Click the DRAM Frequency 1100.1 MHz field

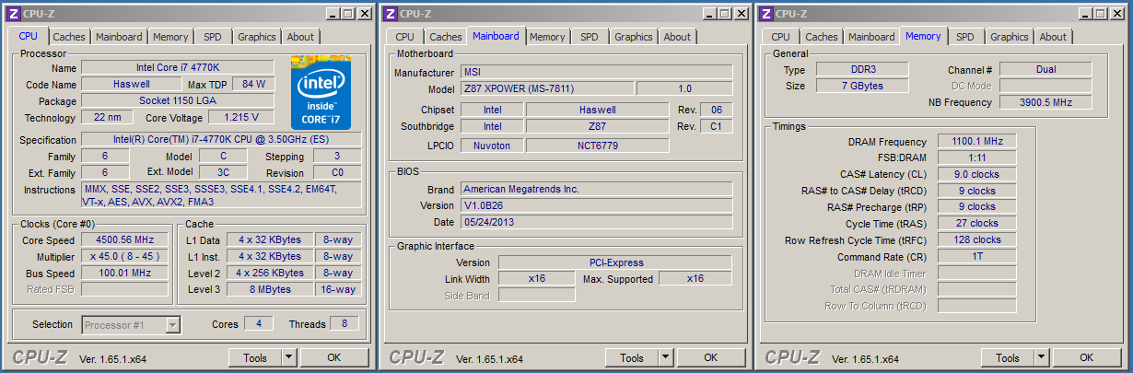pyautogui.click(x=977, y=142)
